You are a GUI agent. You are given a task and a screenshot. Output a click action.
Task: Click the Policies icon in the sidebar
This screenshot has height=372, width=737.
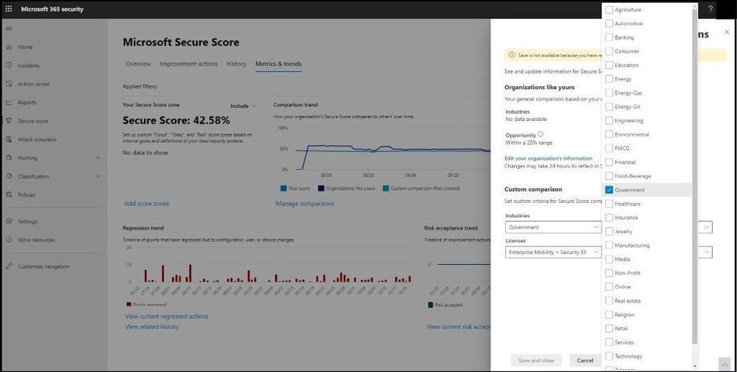point(8,194)
